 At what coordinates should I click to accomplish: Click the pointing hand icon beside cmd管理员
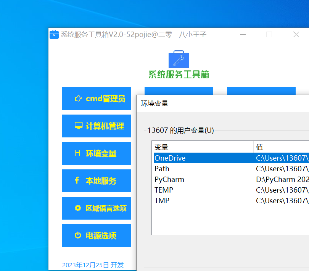pyautogui.click(x=78, y=99)
